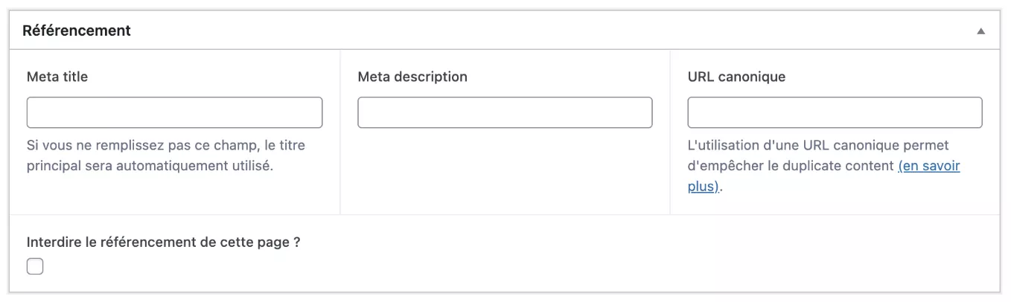Collapse the Référencement panel with the arrow
The height and width of the screenshot is (302, 1011).
980,31
